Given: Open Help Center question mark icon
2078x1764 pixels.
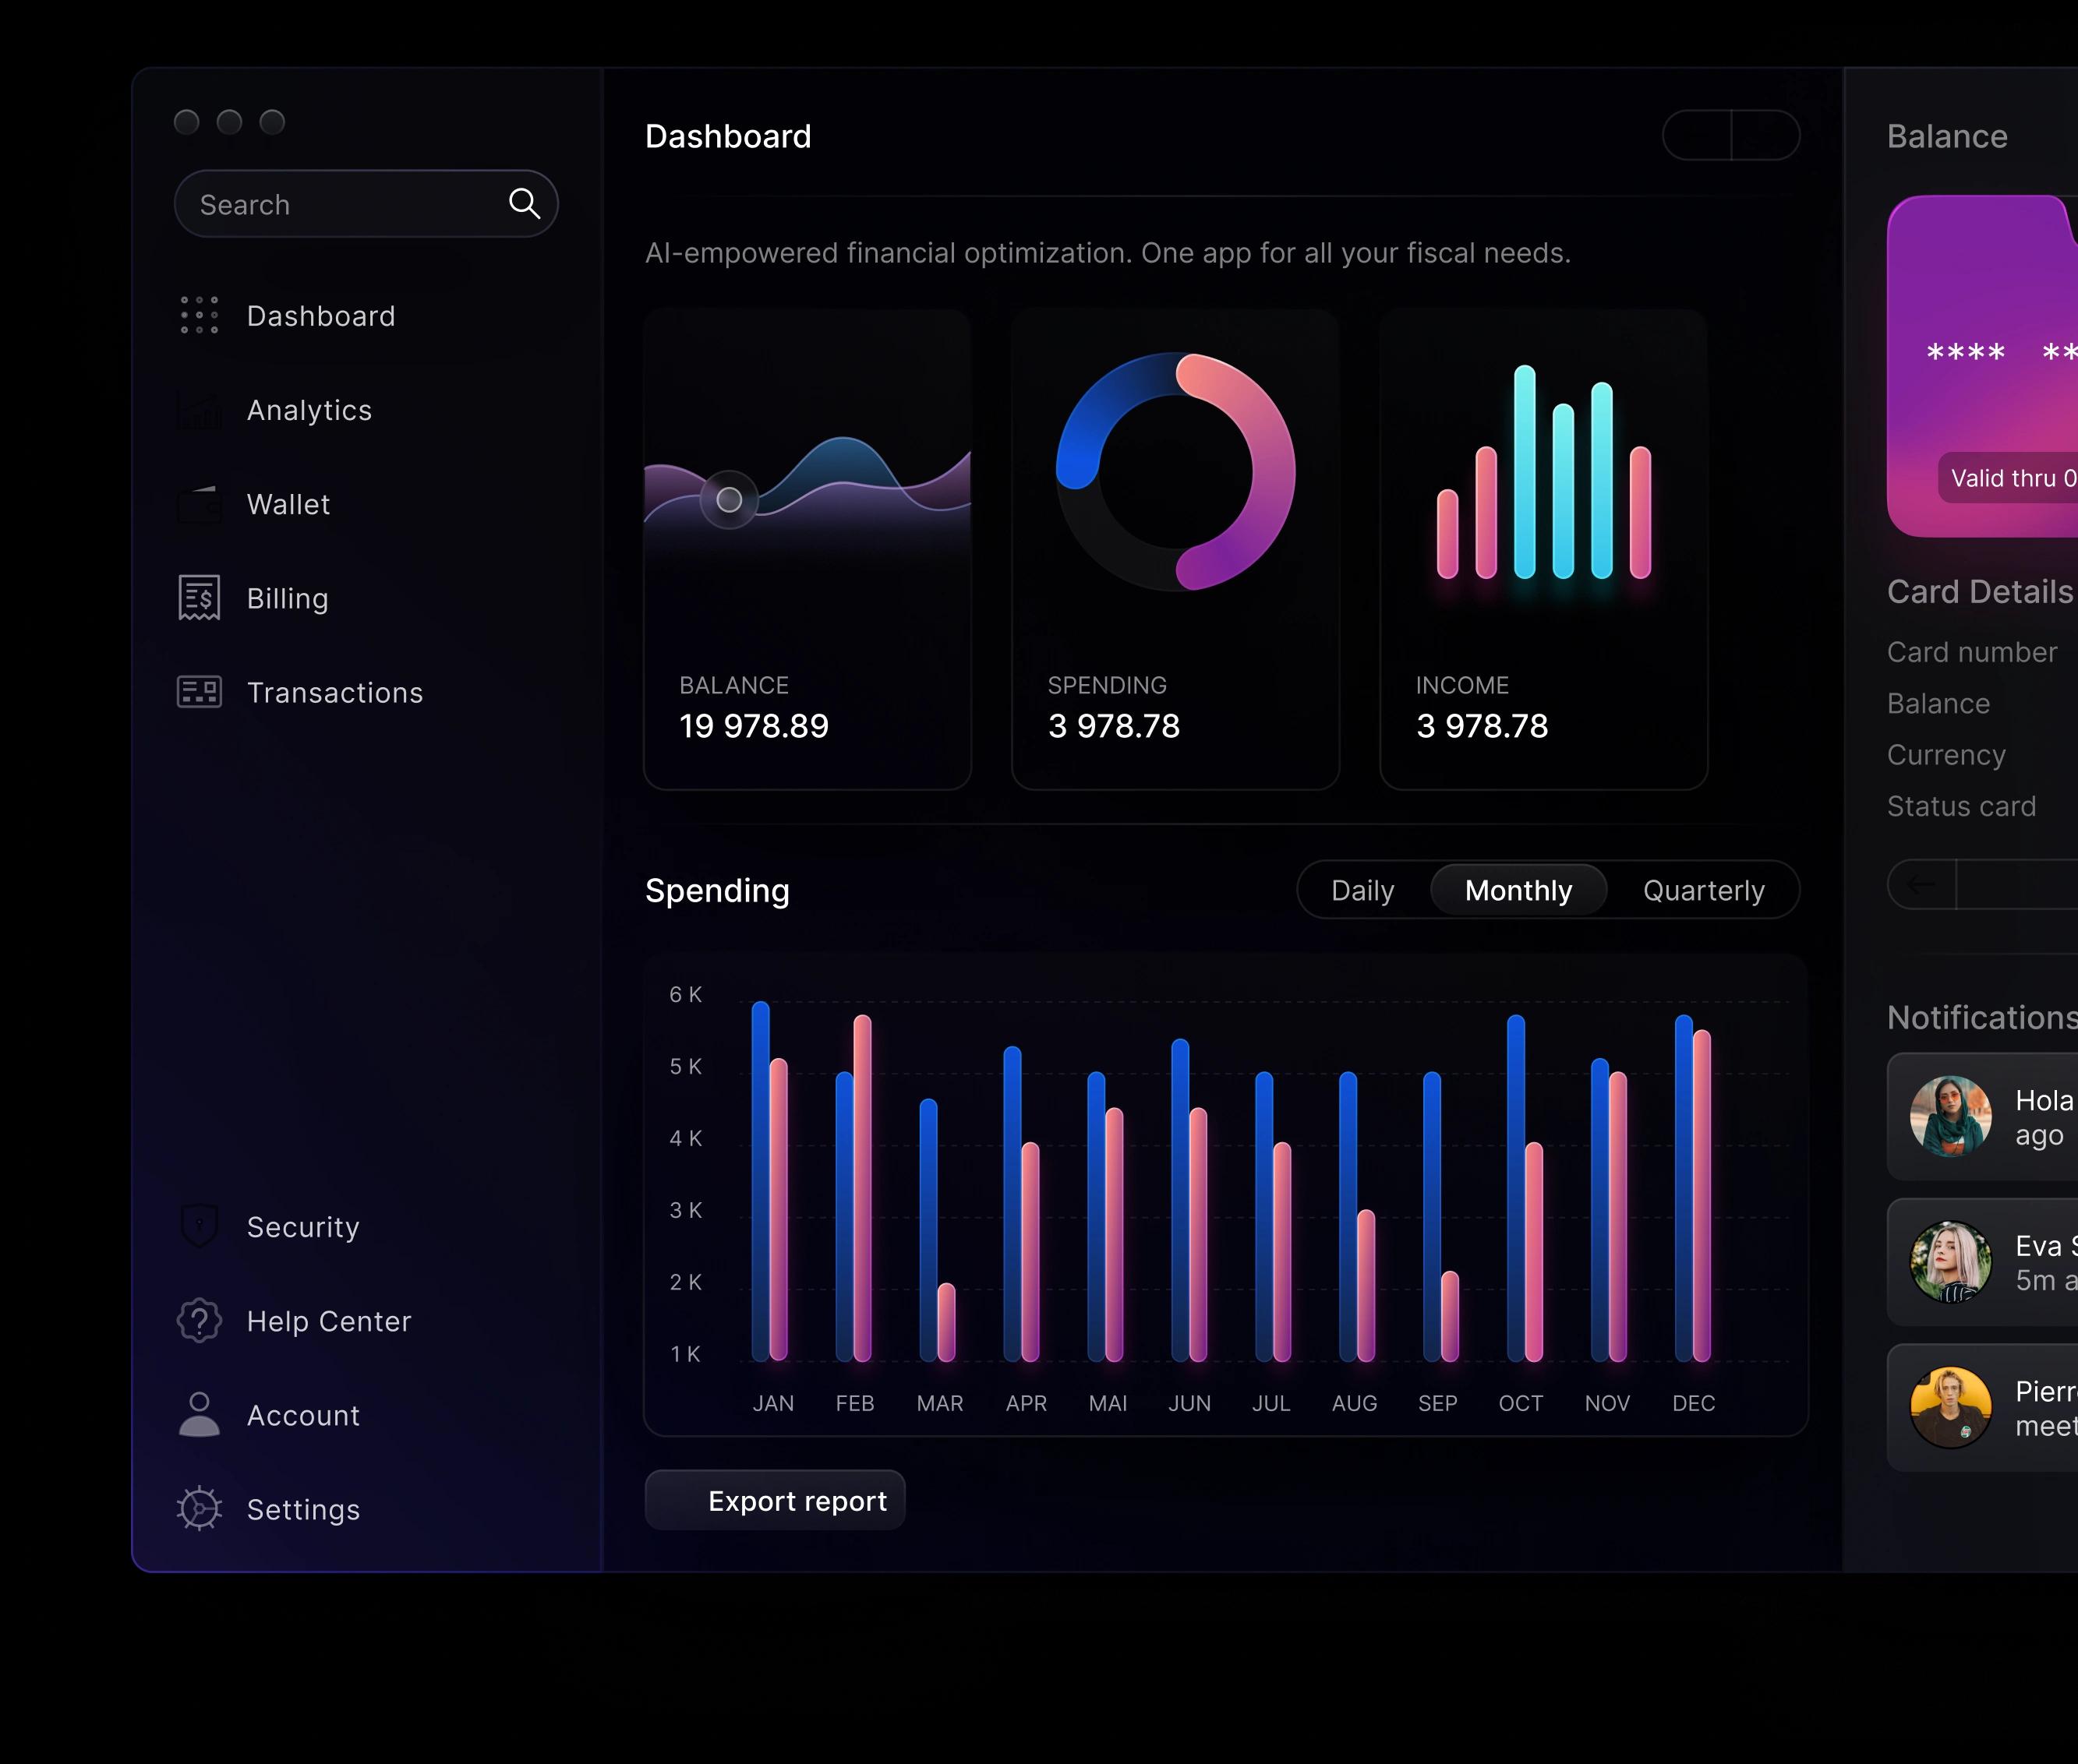Looking at the screenshot, I should coord(199,1320).
